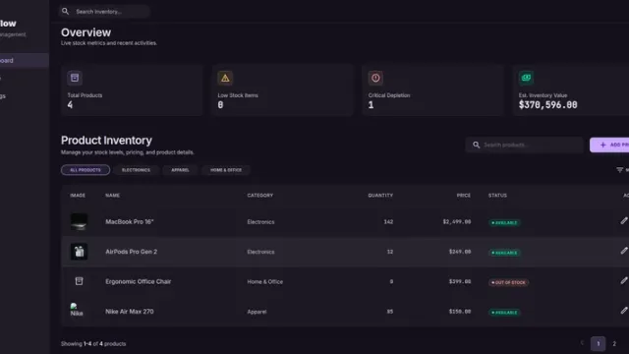Click the MacBook Pro 16" product name

tap(129, 221)
